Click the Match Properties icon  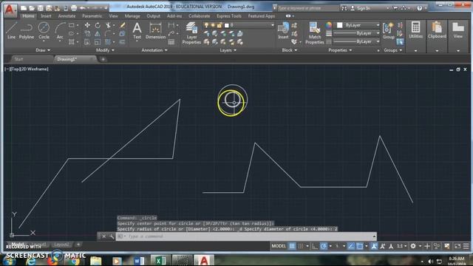point(315,33)
